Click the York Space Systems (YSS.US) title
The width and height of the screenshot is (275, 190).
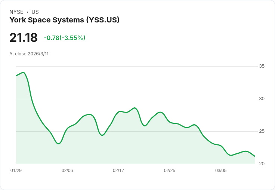pos(64,20)
